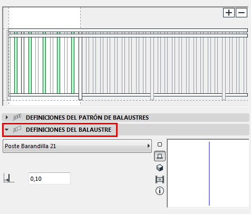251x214 pixels.
Task: Expand Definiciones del Patrón de Balaustres section
Action: [7, 117]
